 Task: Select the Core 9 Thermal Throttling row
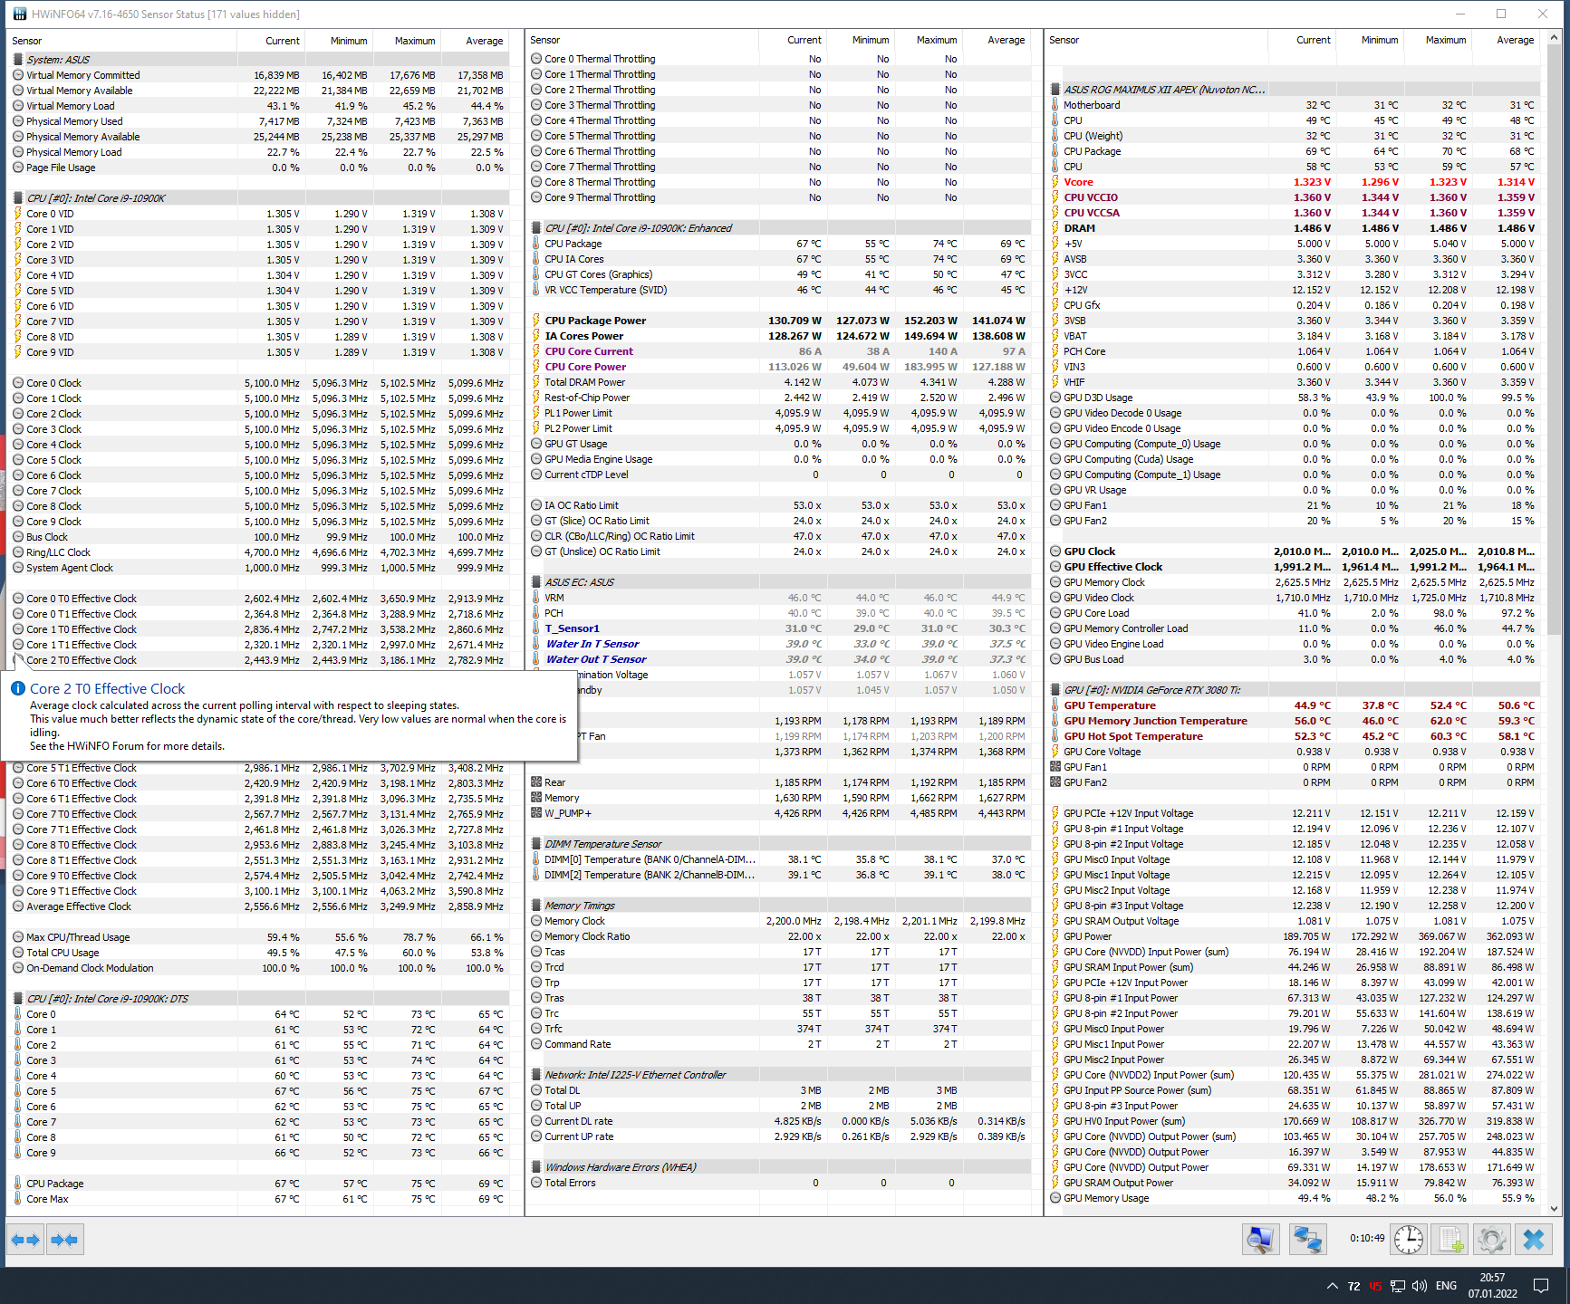(x=779, y=197)
